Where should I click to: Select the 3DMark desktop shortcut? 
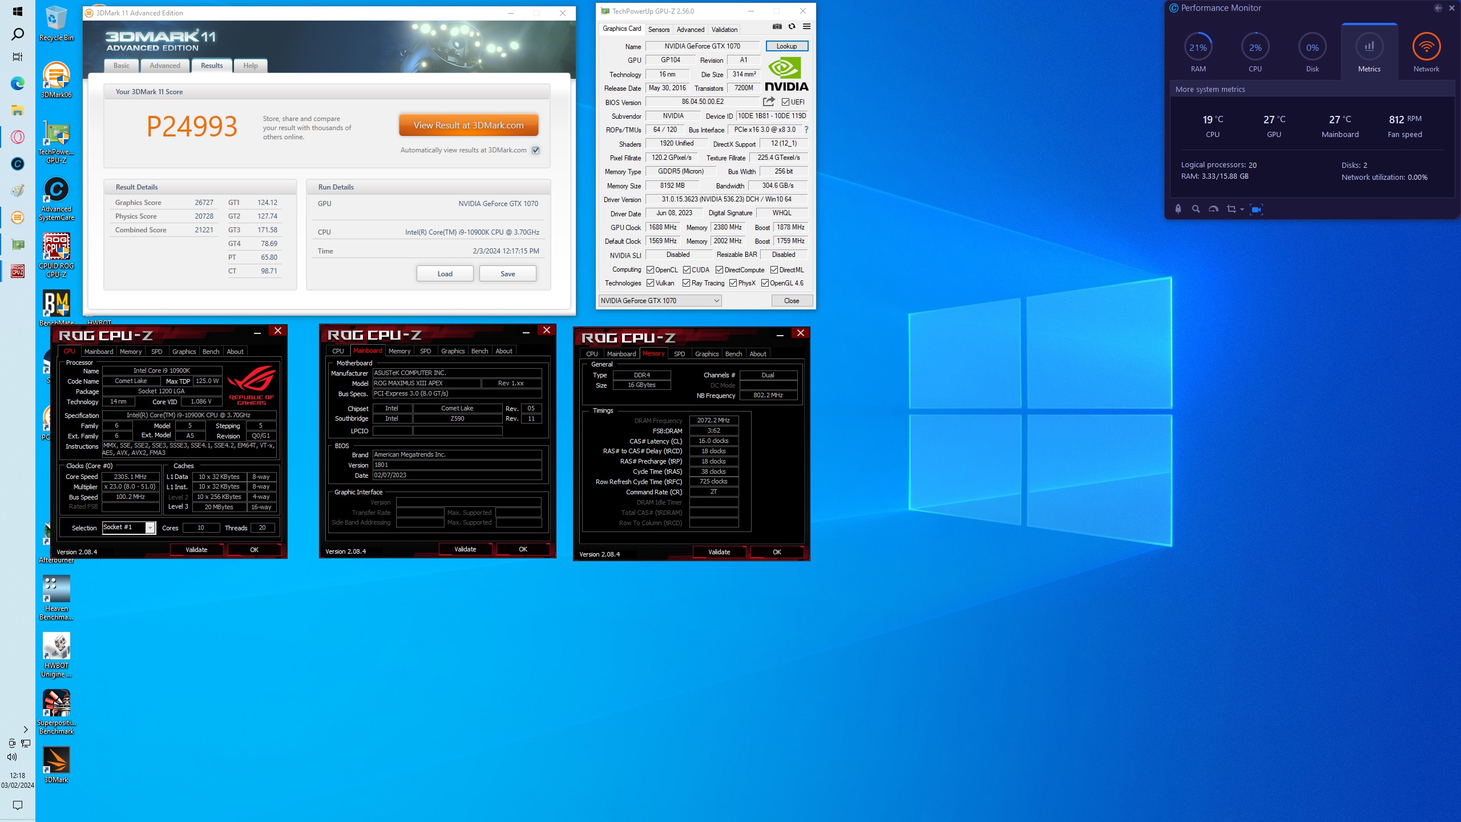(x=56, y=765)
